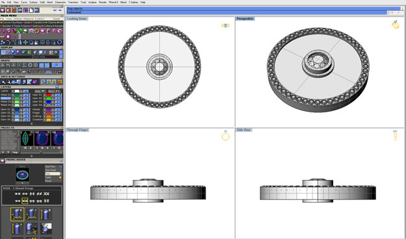The height and width of the screenshot is (239, 406).
Task: Toggle the Gem Flow option
Action: click(x=60, y=166)
